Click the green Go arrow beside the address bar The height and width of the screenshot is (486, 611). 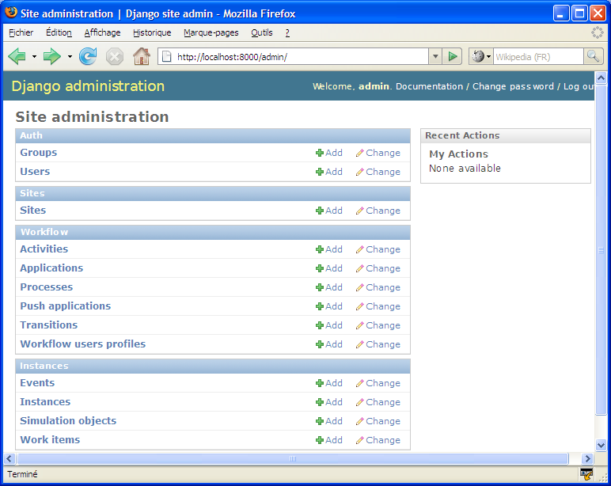(x=453, y=57)
